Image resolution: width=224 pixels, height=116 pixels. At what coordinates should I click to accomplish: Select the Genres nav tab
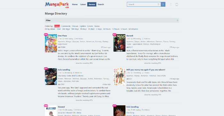(92, 4)
